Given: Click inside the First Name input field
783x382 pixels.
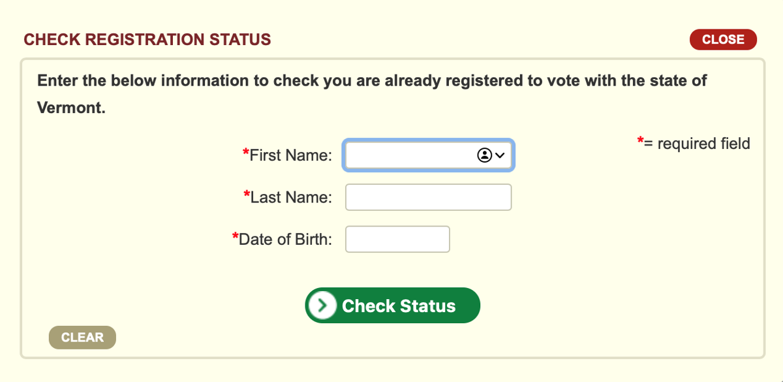Looking at the screenshot, I should tap(411, 155).
